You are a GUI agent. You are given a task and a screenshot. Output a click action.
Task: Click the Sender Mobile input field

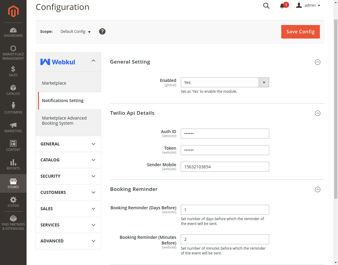(x=225, y=167)
